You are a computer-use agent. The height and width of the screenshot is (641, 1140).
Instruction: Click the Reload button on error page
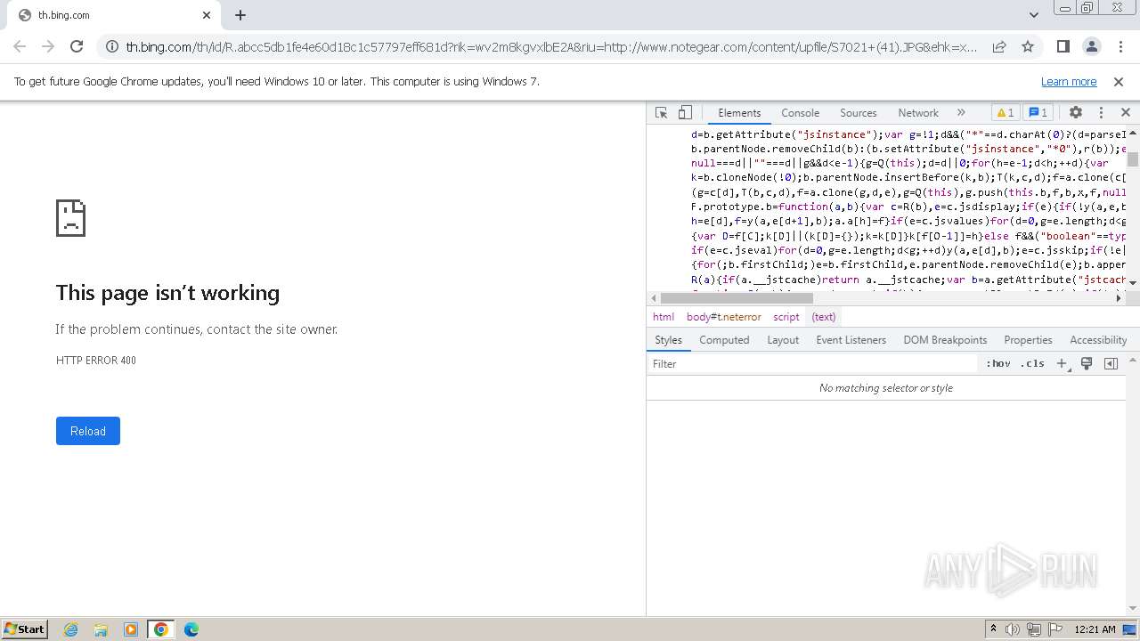88,431
